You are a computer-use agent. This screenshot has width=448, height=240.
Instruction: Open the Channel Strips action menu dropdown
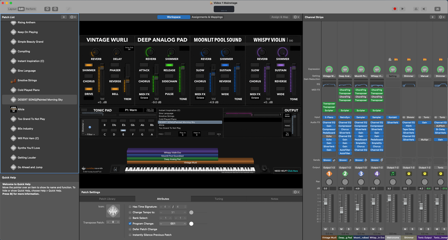tap(442, 17)
